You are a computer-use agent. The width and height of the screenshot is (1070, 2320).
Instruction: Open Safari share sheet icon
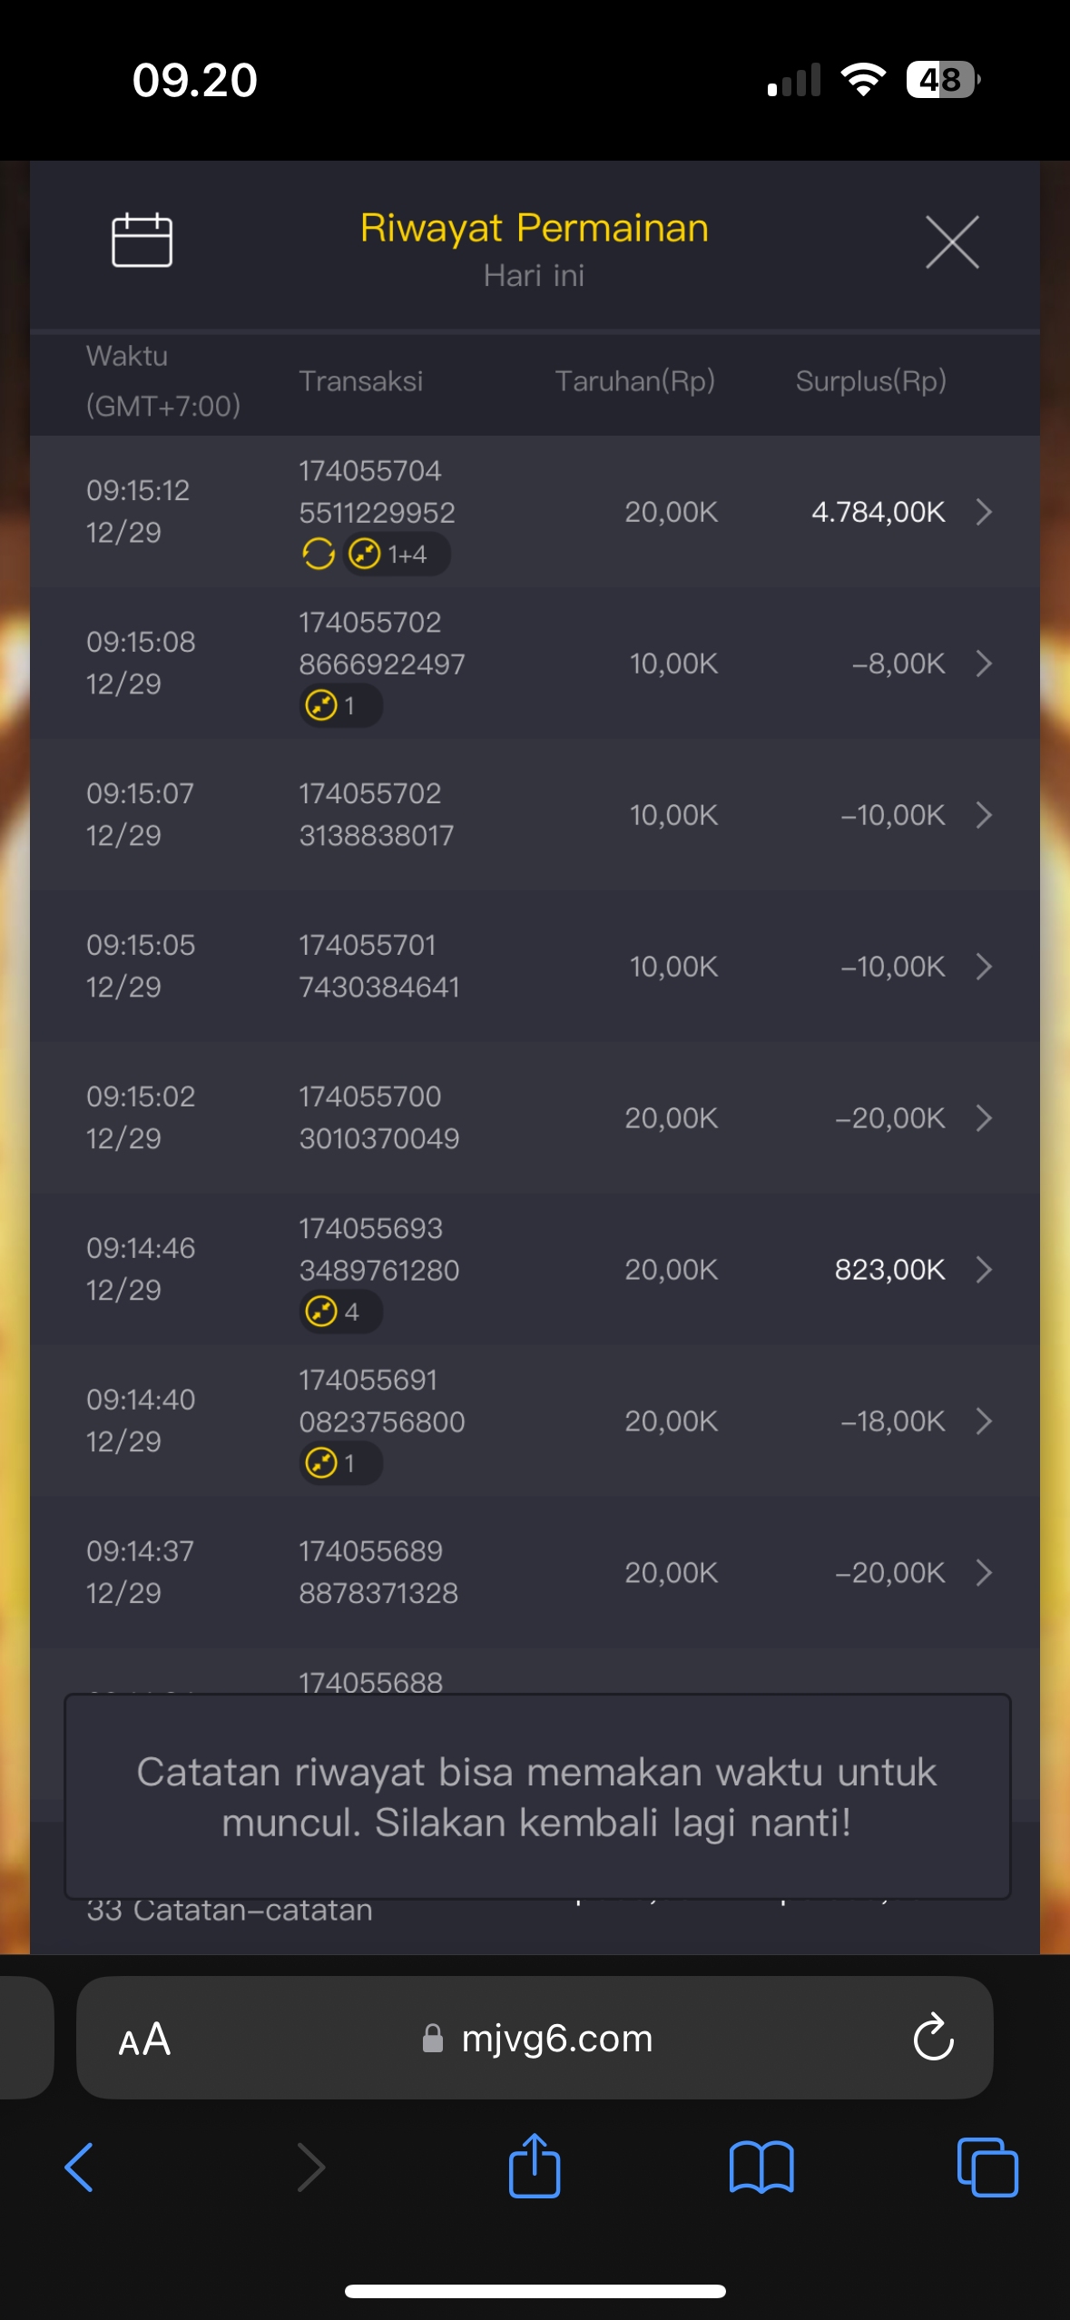point(535,2167)
